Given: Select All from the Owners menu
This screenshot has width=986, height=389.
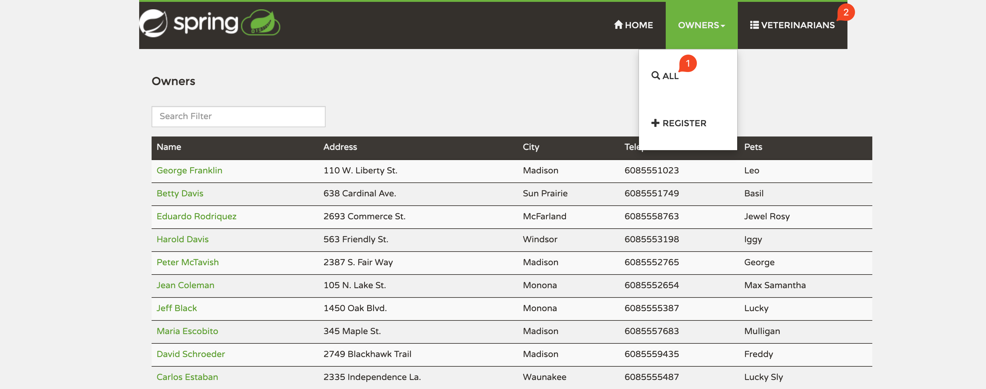Looking at the screenshot, I should 670,76.
